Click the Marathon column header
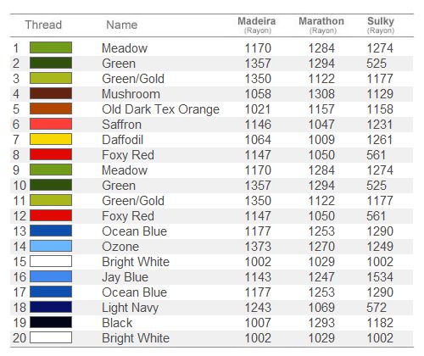The image size is (424, 356). pyautogui.click(x=321, y=25)
